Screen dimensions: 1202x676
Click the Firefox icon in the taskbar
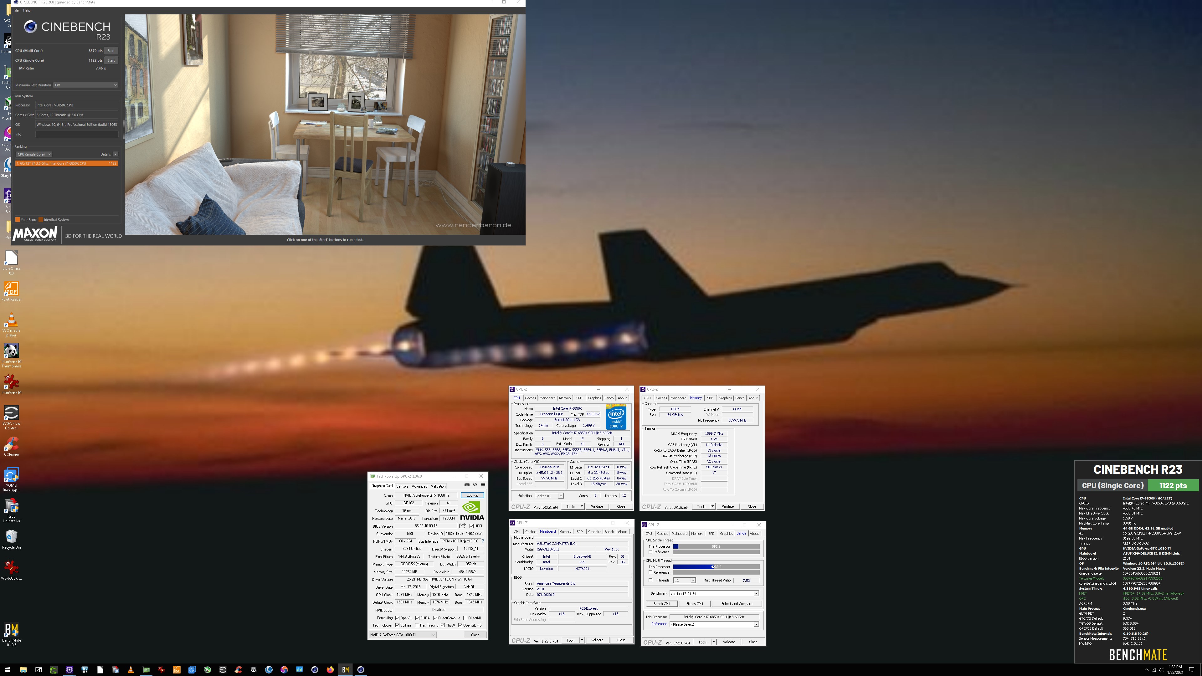coord(330,669)
